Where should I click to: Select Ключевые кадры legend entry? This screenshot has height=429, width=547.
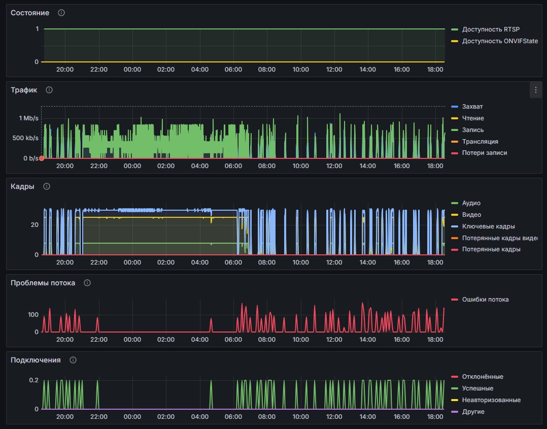tap(487, 226)
